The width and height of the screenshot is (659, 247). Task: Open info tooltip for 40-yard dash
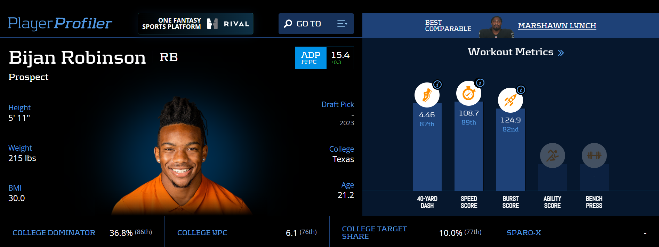click(x=437, y=85)
